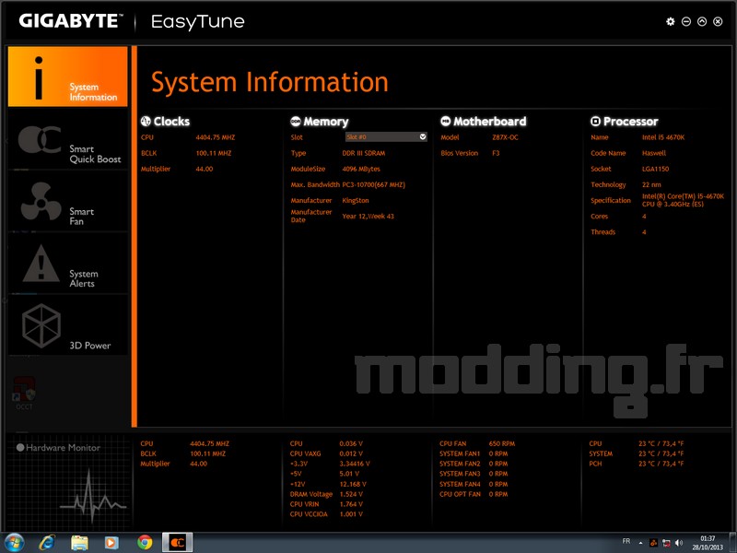
Task: Click the 'CPU OPT FAN' label
Action: coord(460,494)
